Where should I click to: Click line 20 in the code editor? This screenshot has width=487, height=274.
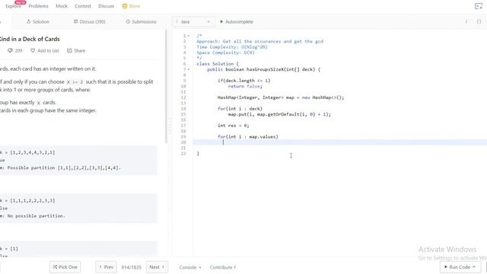pyautogui.click(x=340, y=142)
